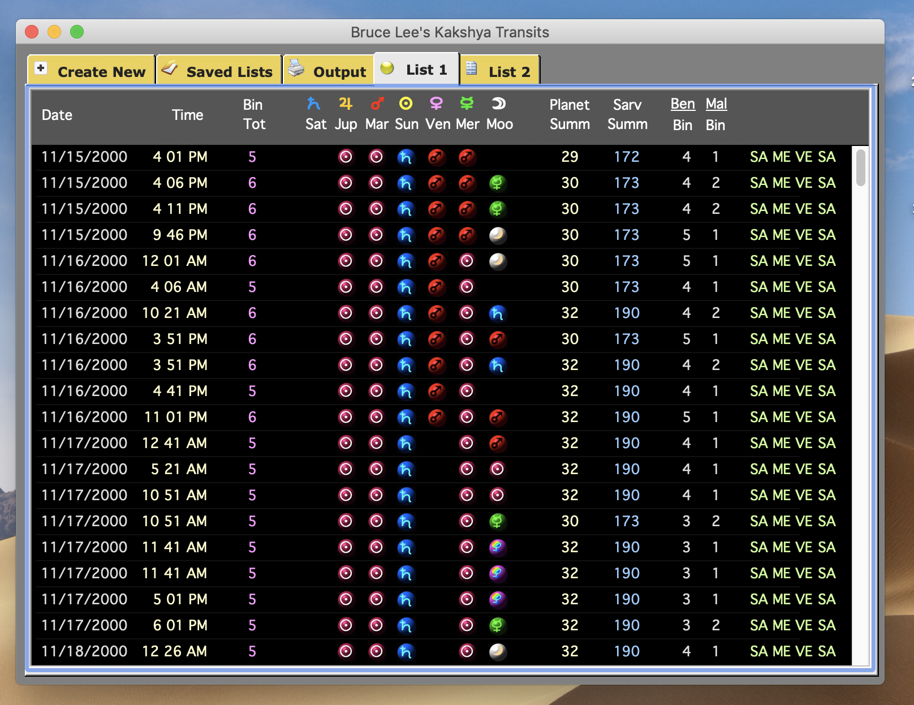The image size is (914, 705).
Task: Click the Saturn icon in column header
Action: click(313, 104)
